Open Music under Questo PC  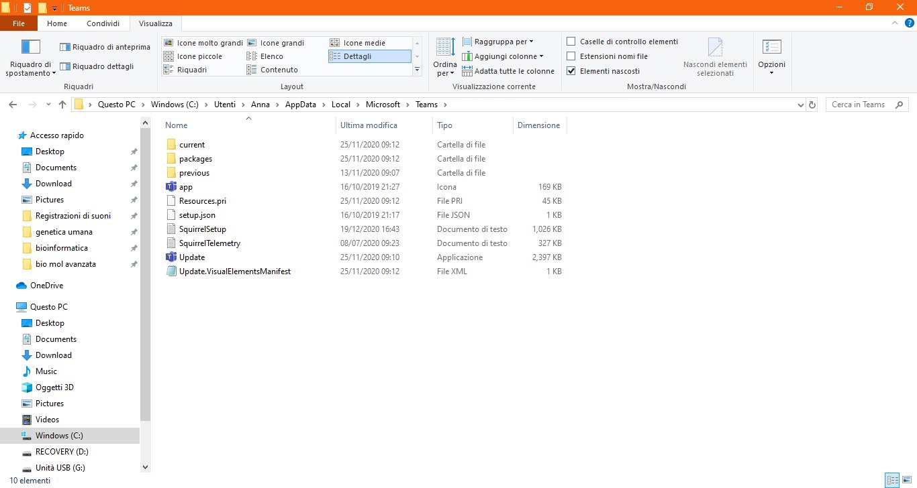click(x=46, y=371)
